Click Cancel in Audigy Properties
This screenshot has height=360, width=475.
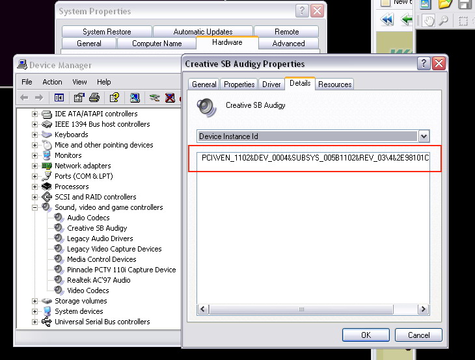pyautogui.click(x=418, y=335)
